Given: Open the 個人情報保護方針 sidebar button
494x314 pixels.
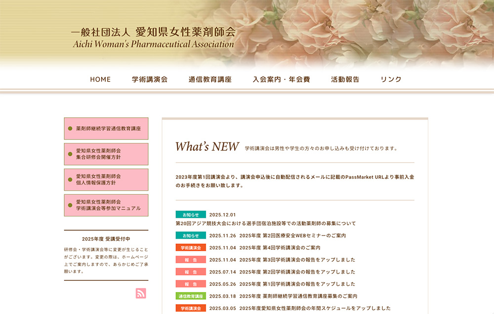Looking at the screenshot, I should click(106, 180).
